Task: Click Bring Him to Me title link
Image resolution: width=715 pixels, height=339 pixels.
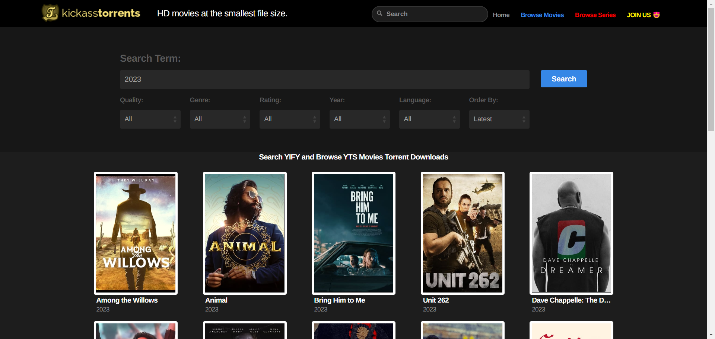Action: (340, 300)
